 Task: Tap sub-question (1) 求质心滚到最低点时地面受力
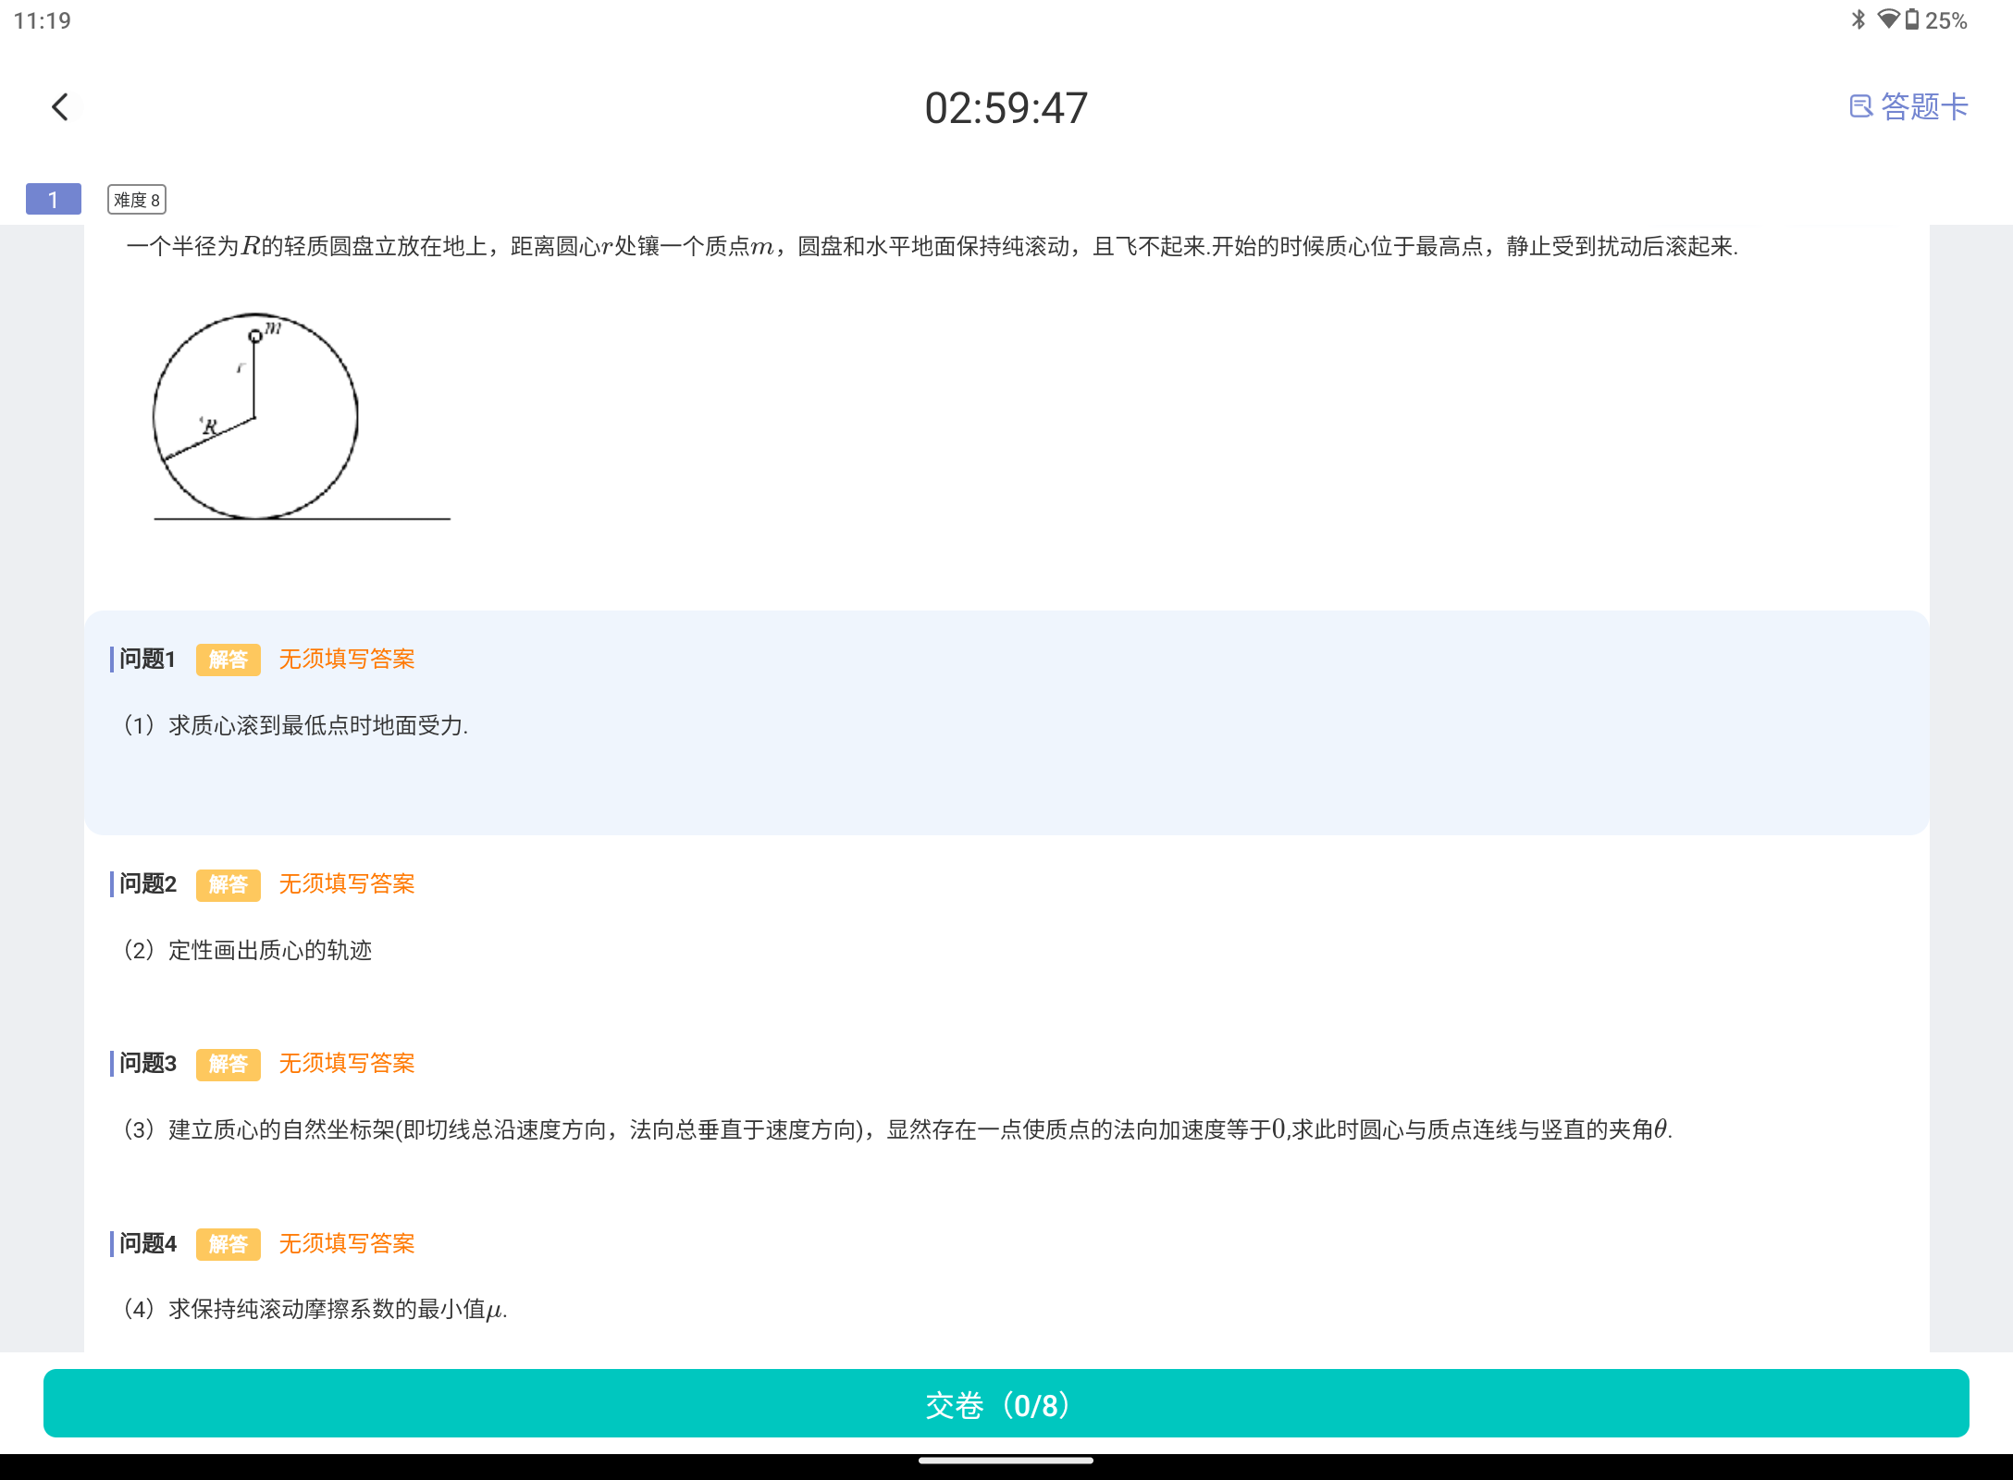(295, 726)
